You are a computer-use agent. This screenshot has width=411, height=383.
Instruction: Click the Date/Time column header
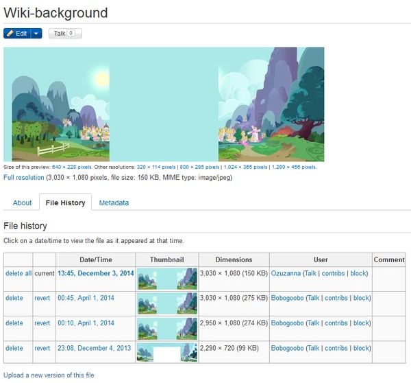coord(96,260)
